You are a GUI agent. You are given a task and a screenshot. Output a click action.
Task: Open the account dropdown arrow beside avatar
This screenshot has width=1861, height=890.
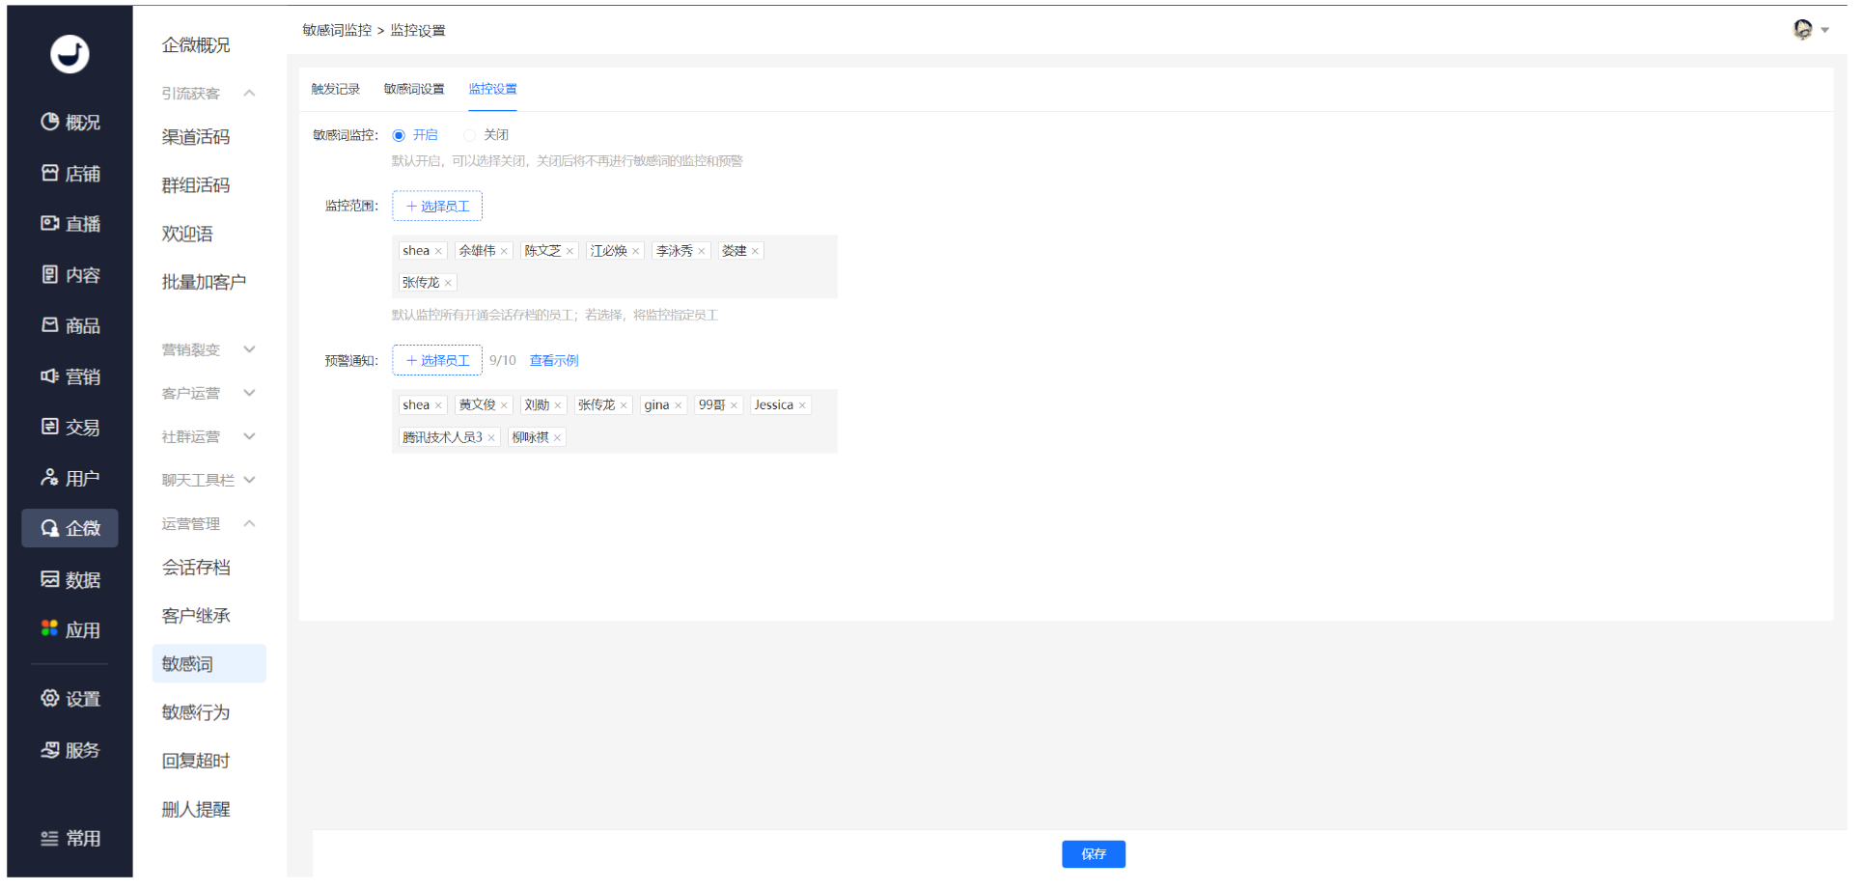click(1825, 31)
